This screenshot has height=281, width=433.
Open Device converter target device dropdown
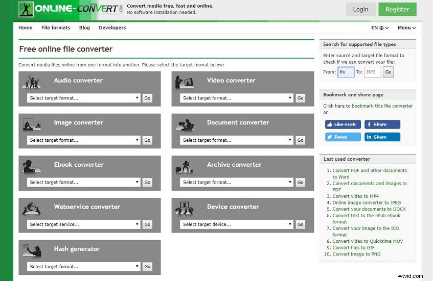tap(237, 224)
